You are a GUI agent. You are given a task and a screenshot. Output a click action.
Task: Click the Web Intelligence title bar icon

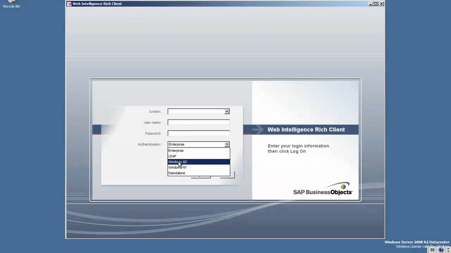[x=69, y=4]
